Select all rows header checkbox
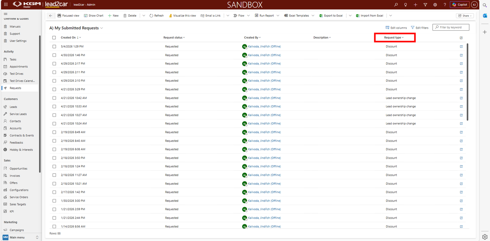Viewport: 490px width, 241px height. [x=54, y=38]
